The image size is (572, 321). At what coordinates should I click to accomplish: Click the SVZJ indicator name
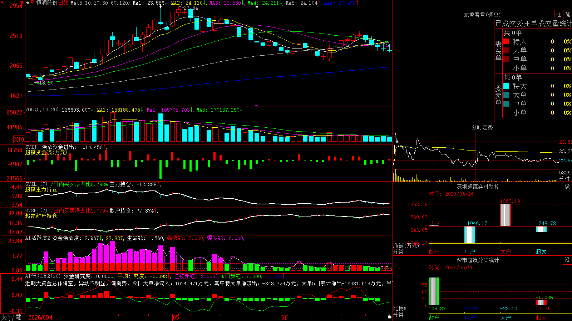pyautogui.click(x=31, y=147)
